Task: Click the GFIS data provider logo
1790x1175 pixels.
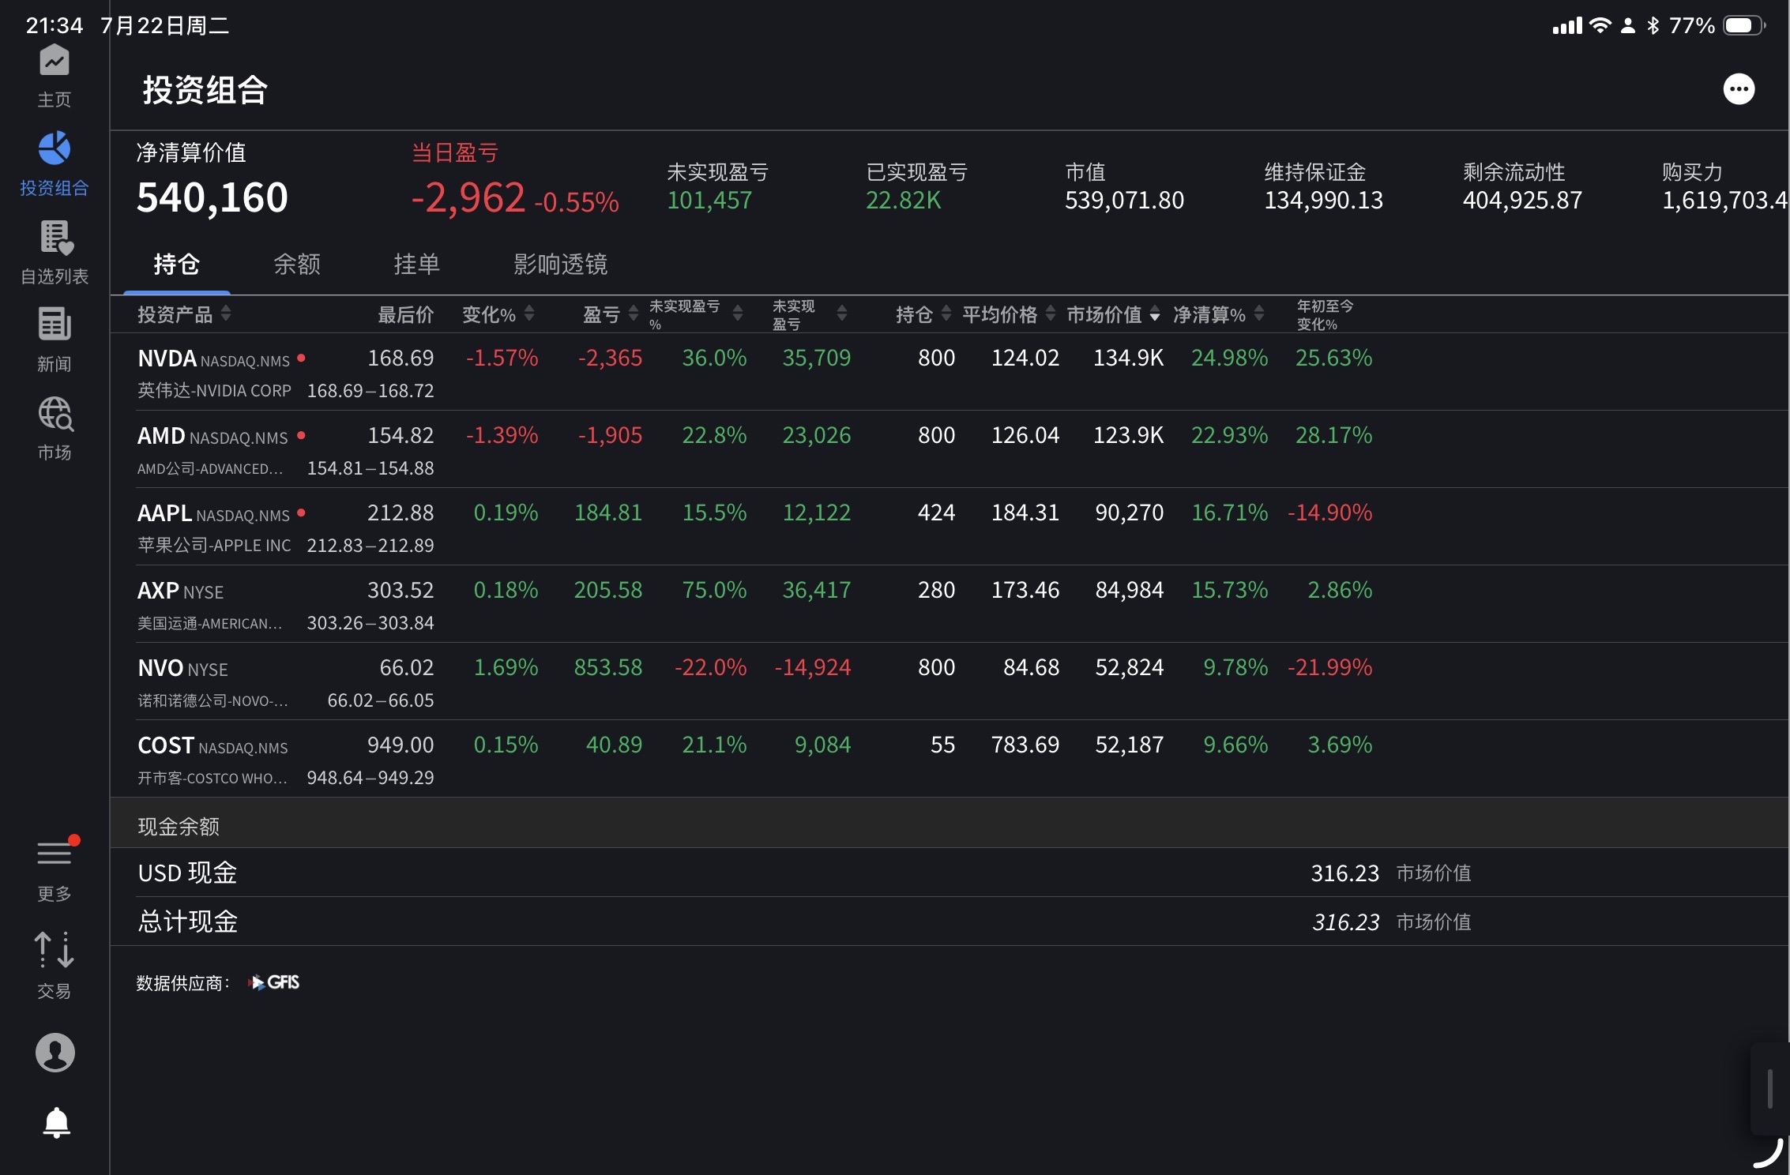Action: [274, 982]
